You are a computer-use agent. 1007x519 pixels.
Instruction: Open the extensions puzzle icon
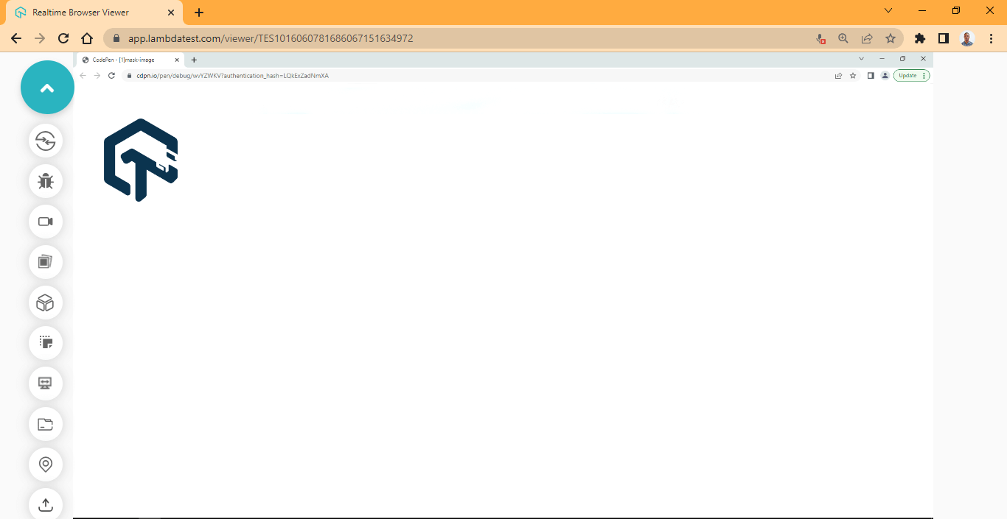(920, 38)
